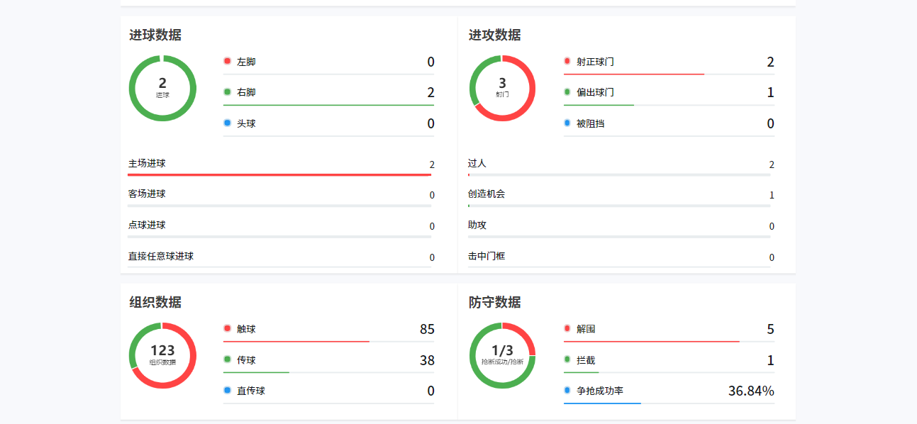Select the red 射正球门 indicator dot

[567, 62]
